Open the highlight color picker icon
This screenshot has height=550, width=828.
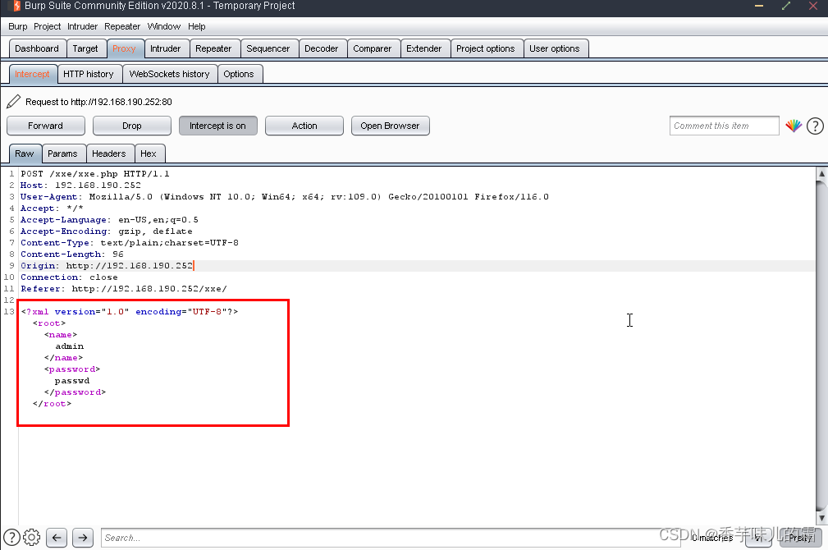point(794,126)
